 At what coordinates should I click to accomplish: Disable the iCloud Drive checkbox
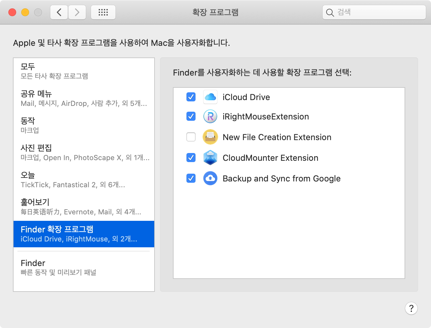(x=191, y=97)
